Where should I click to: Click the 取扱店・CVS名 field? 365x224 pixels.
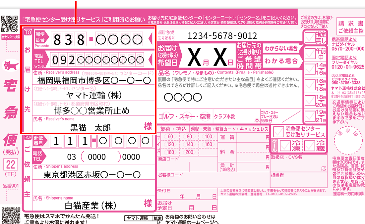point(299,163)
